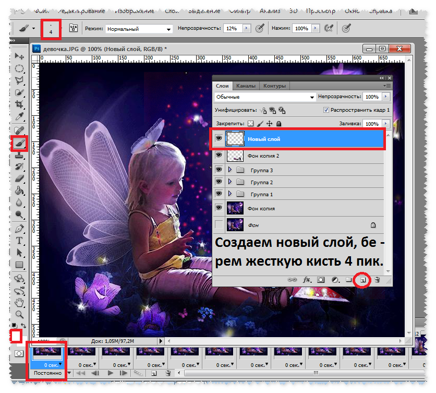
Task: Expand Группа 3 folder
Action: (229, 170)
